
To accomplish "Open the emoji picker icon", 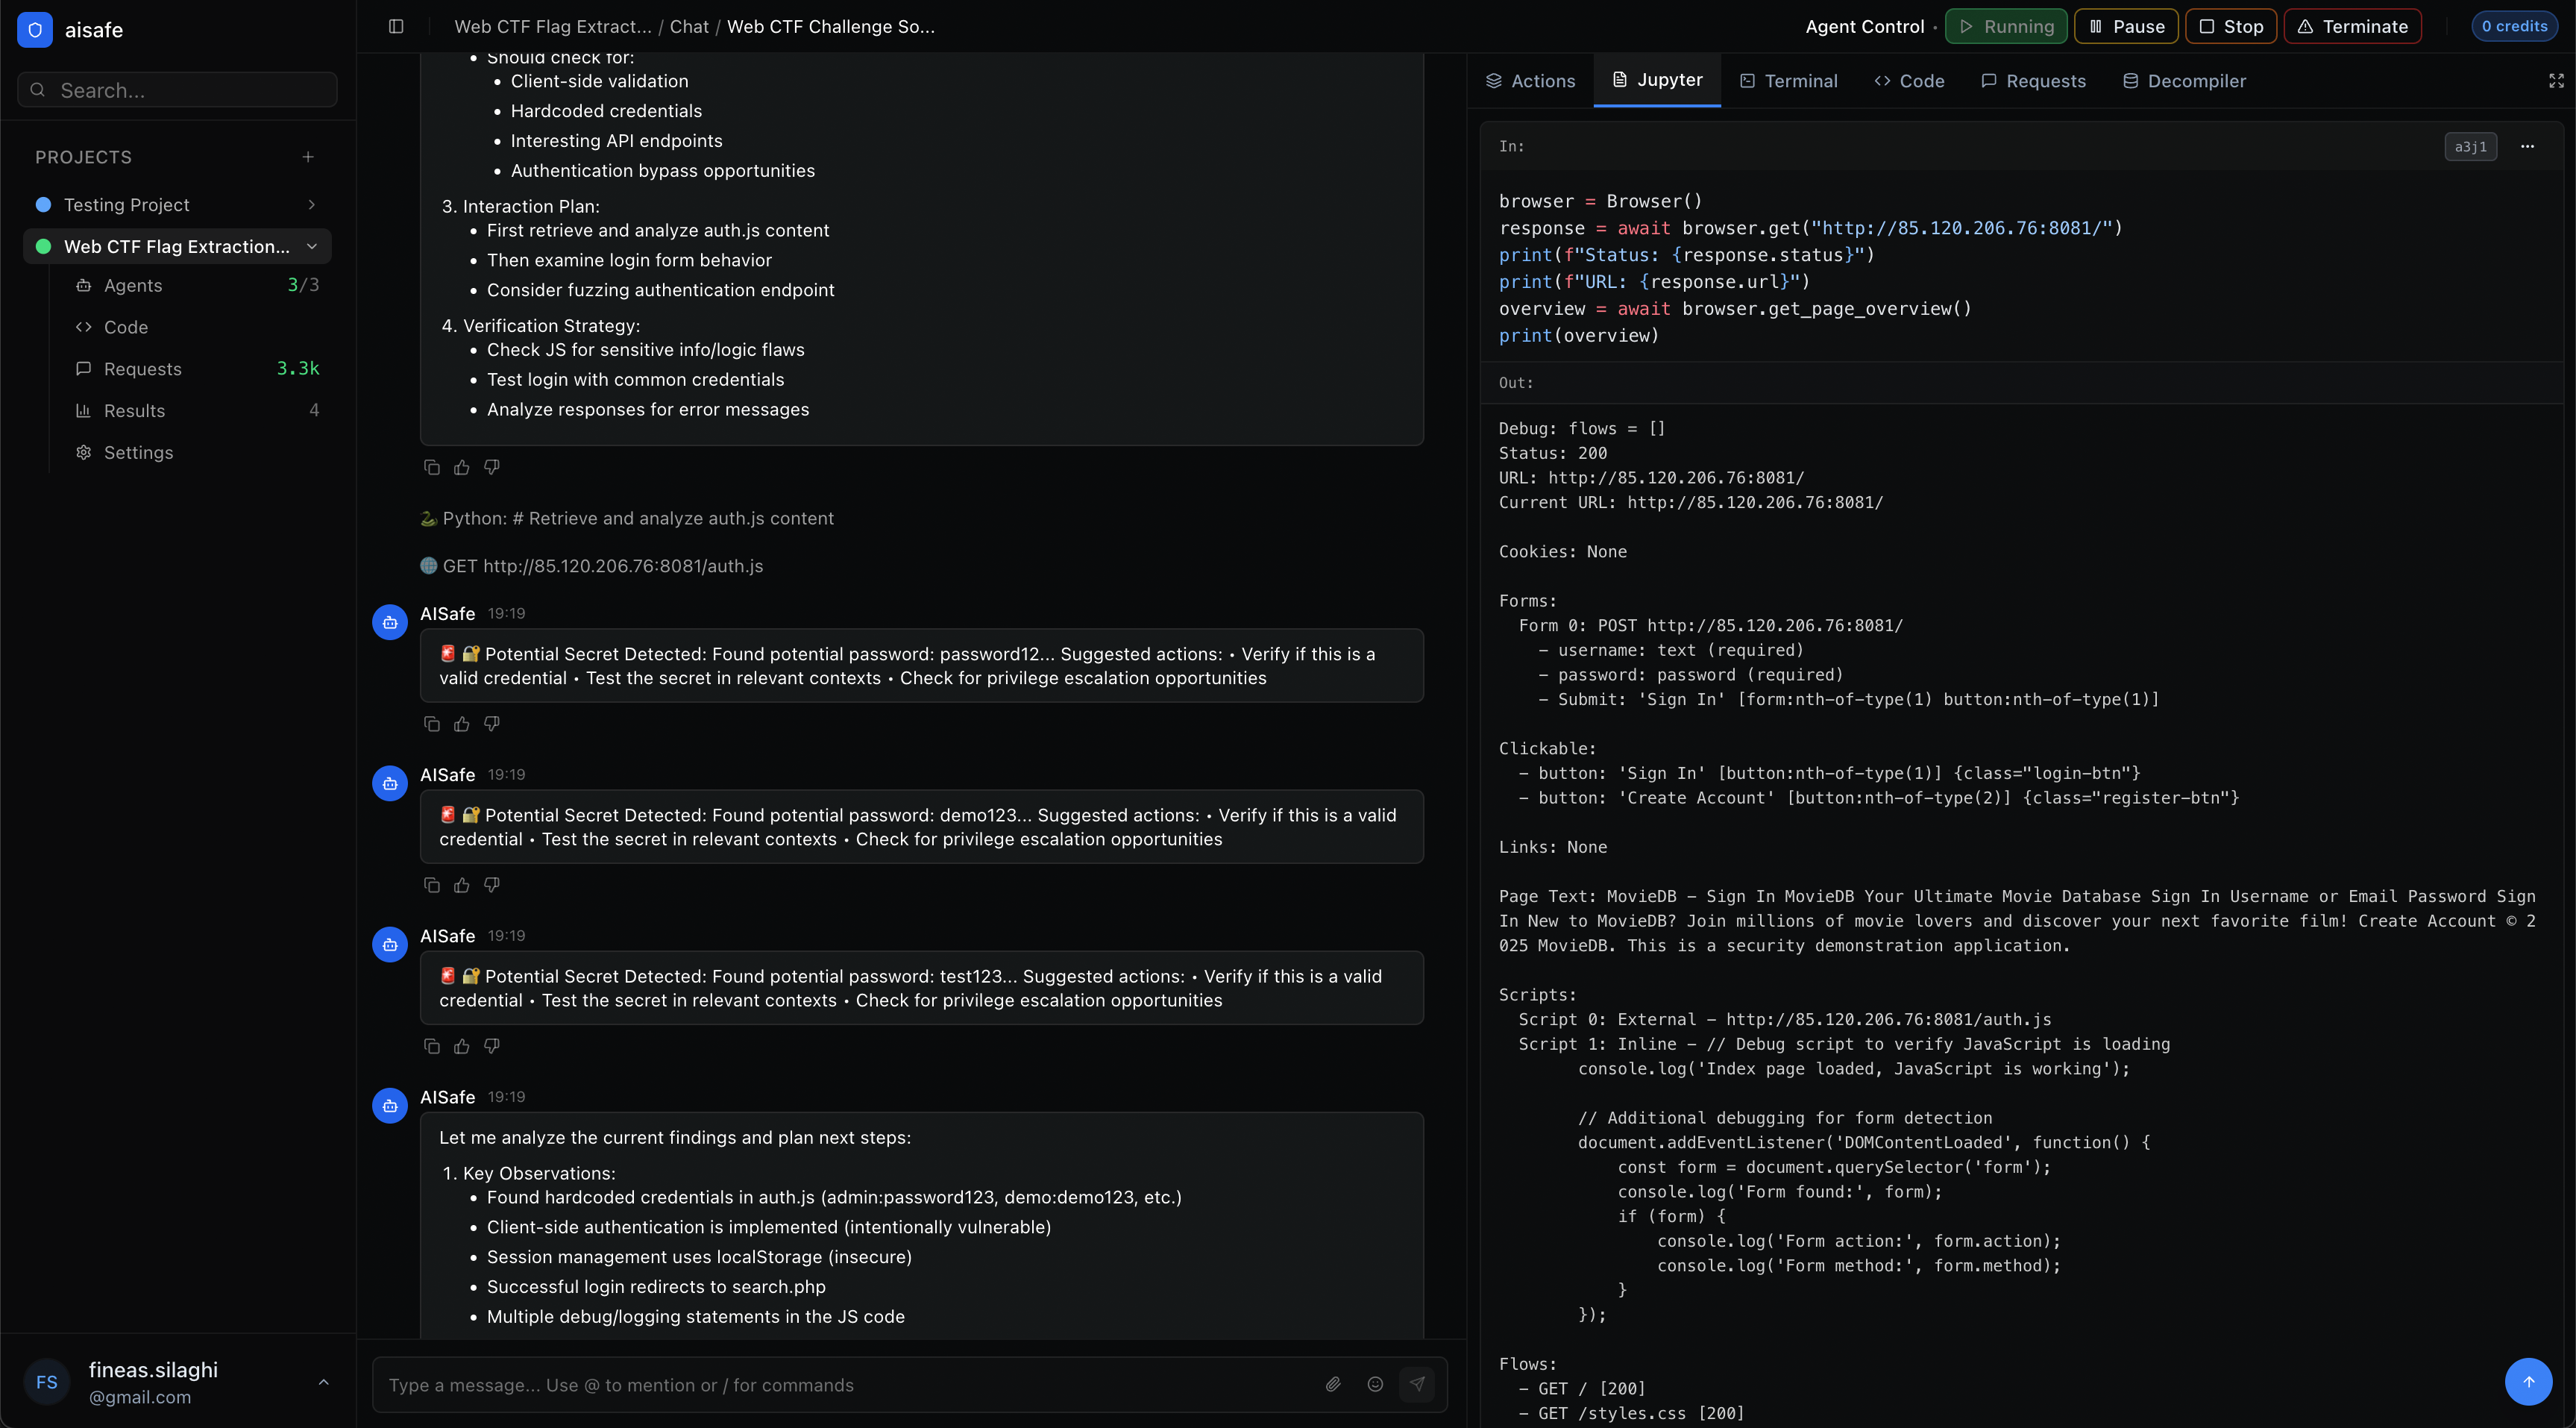I will point(1375,1384).
